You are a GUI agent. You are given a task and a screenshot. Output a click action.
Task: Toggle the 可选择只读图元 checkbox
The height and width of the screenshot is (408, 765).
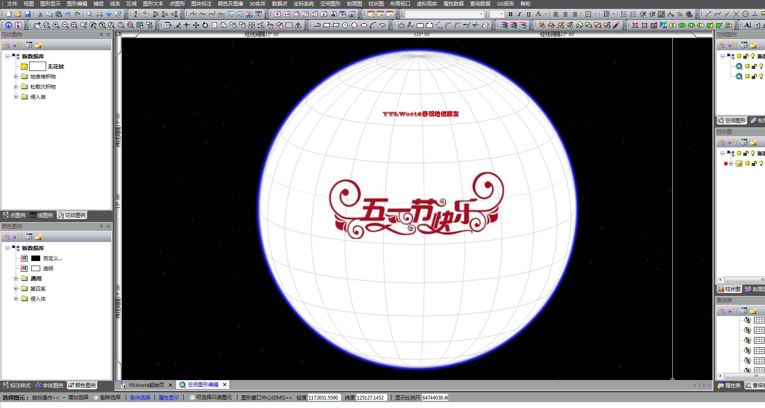pyautogui.click(x=192, y=397)
